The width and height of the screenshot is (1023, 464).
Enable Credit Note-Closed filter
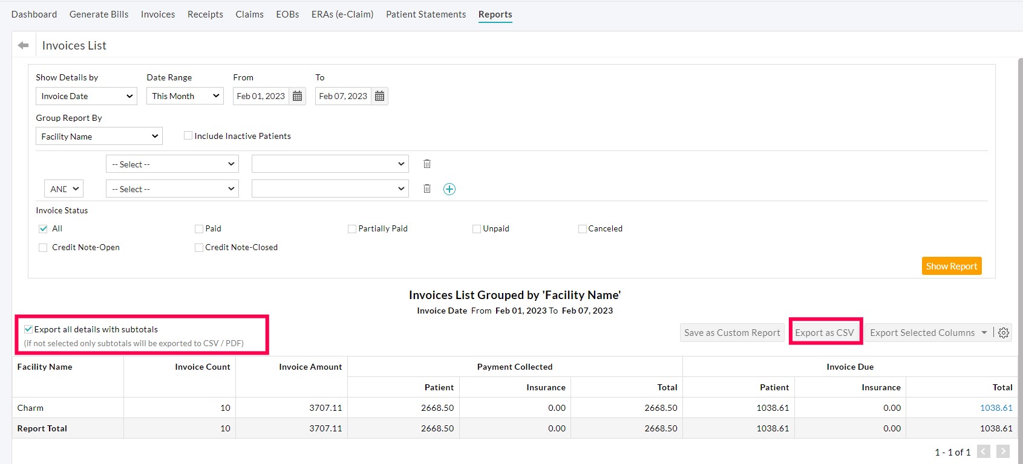coord(198,248)
